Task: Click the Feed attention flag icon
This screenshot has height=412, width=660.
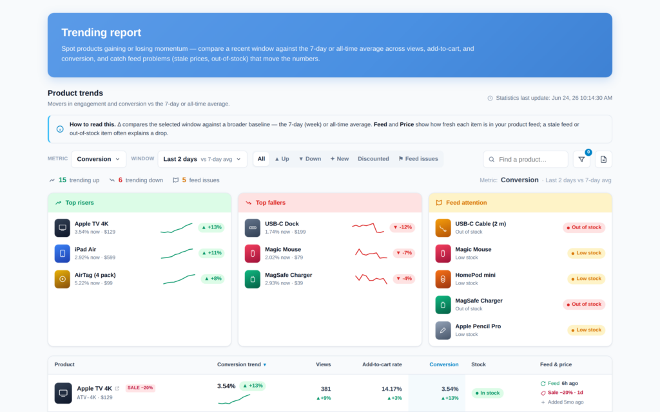Action: pyautogui.click(x=439, y=203)
